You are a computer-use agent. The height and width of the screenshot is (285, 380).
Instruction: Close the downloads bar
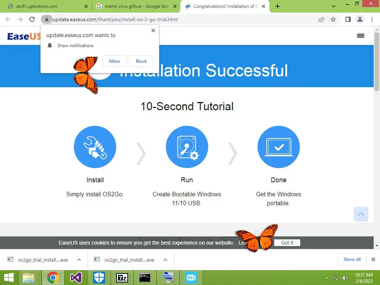pos(373,259)
